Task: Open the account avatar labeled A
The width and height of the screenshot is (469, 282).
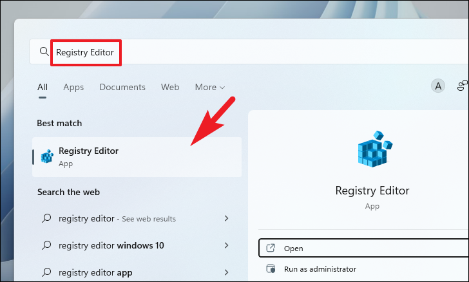Action: pyautogui.click(x=438, y=86)
